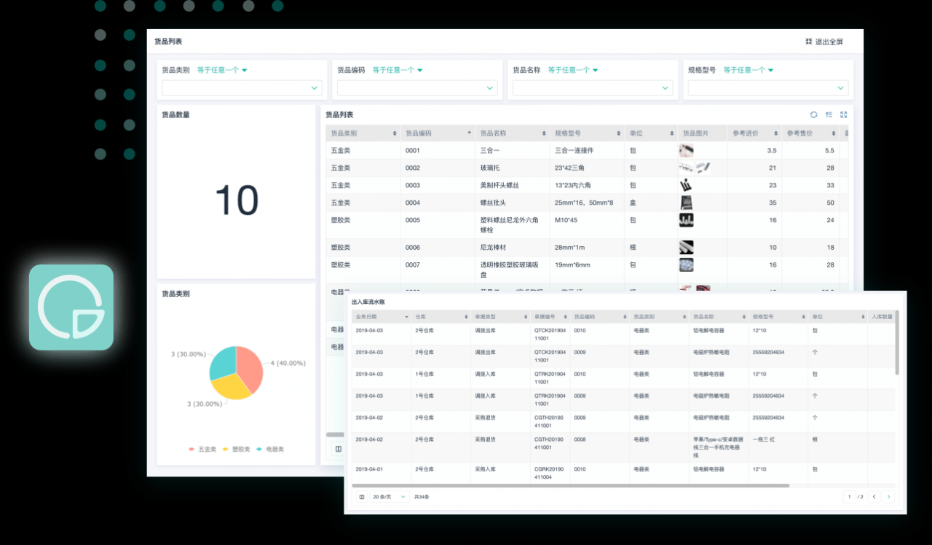Open the product image thumbnail for 尼龙棒材
Screen dimensions: 932x545
click(686, 247)
